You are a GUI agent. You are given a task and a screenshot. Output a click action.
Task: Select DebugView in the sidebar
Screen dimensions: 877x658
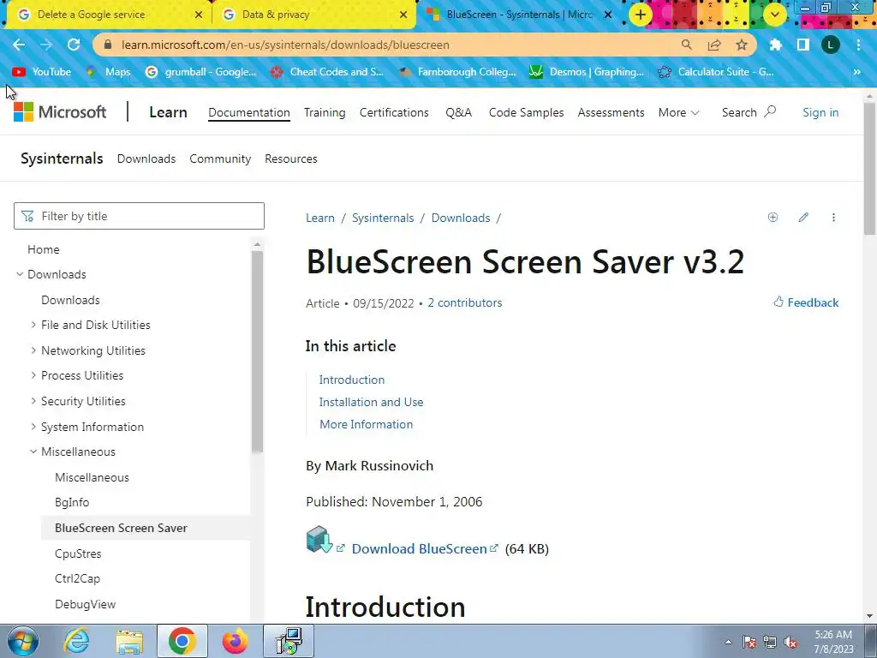pyautogui.click(x=85, y=604)
